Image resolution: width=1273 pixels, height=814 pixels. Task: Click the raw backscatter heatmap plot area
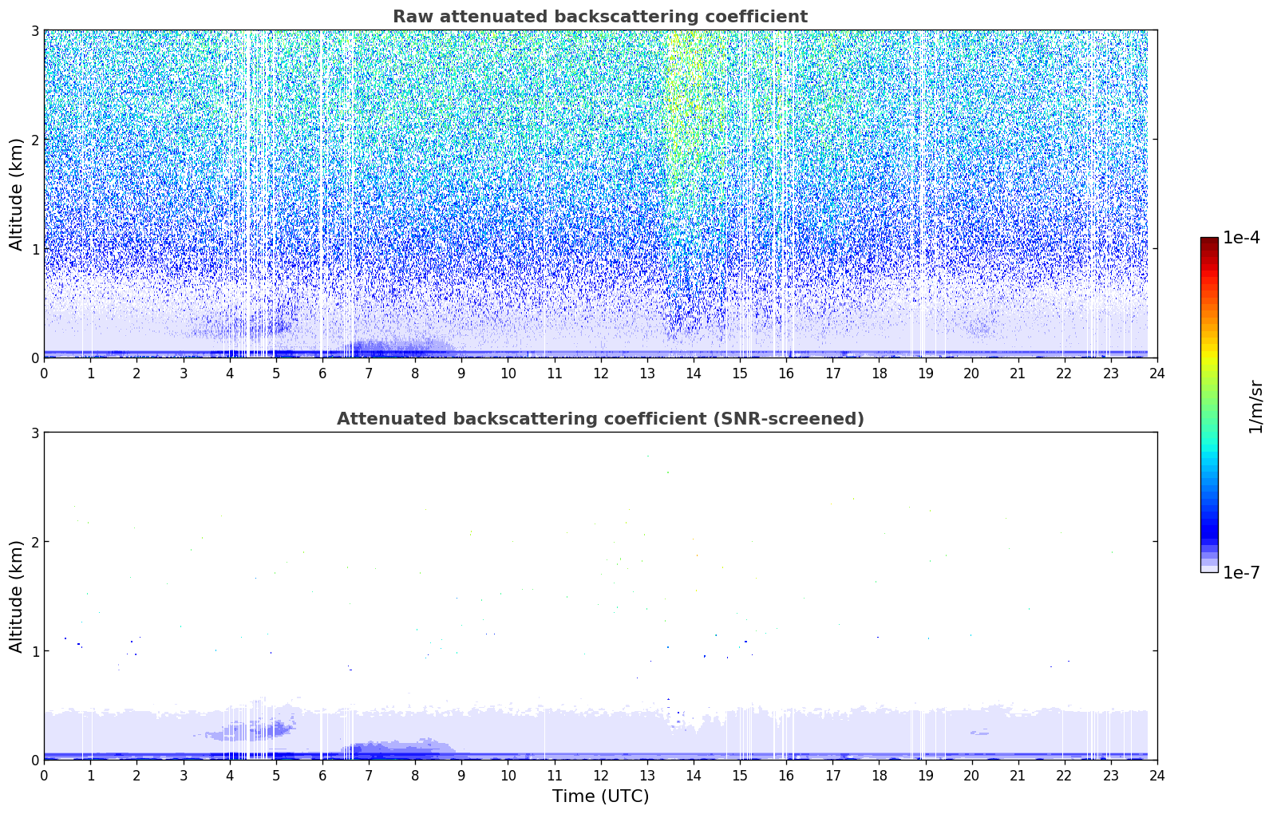coord(600,194)
